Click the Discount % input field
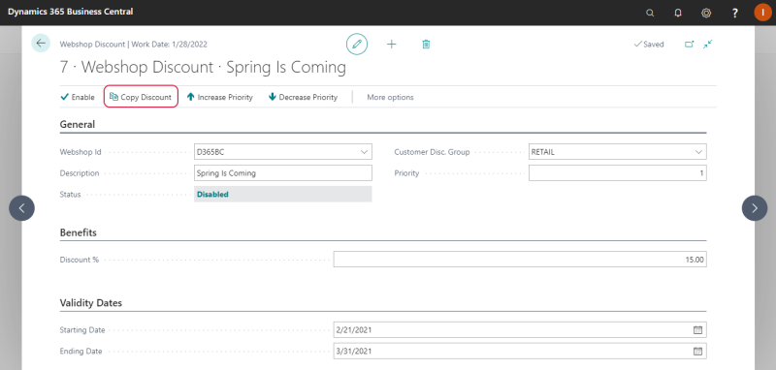 [520, 260]
